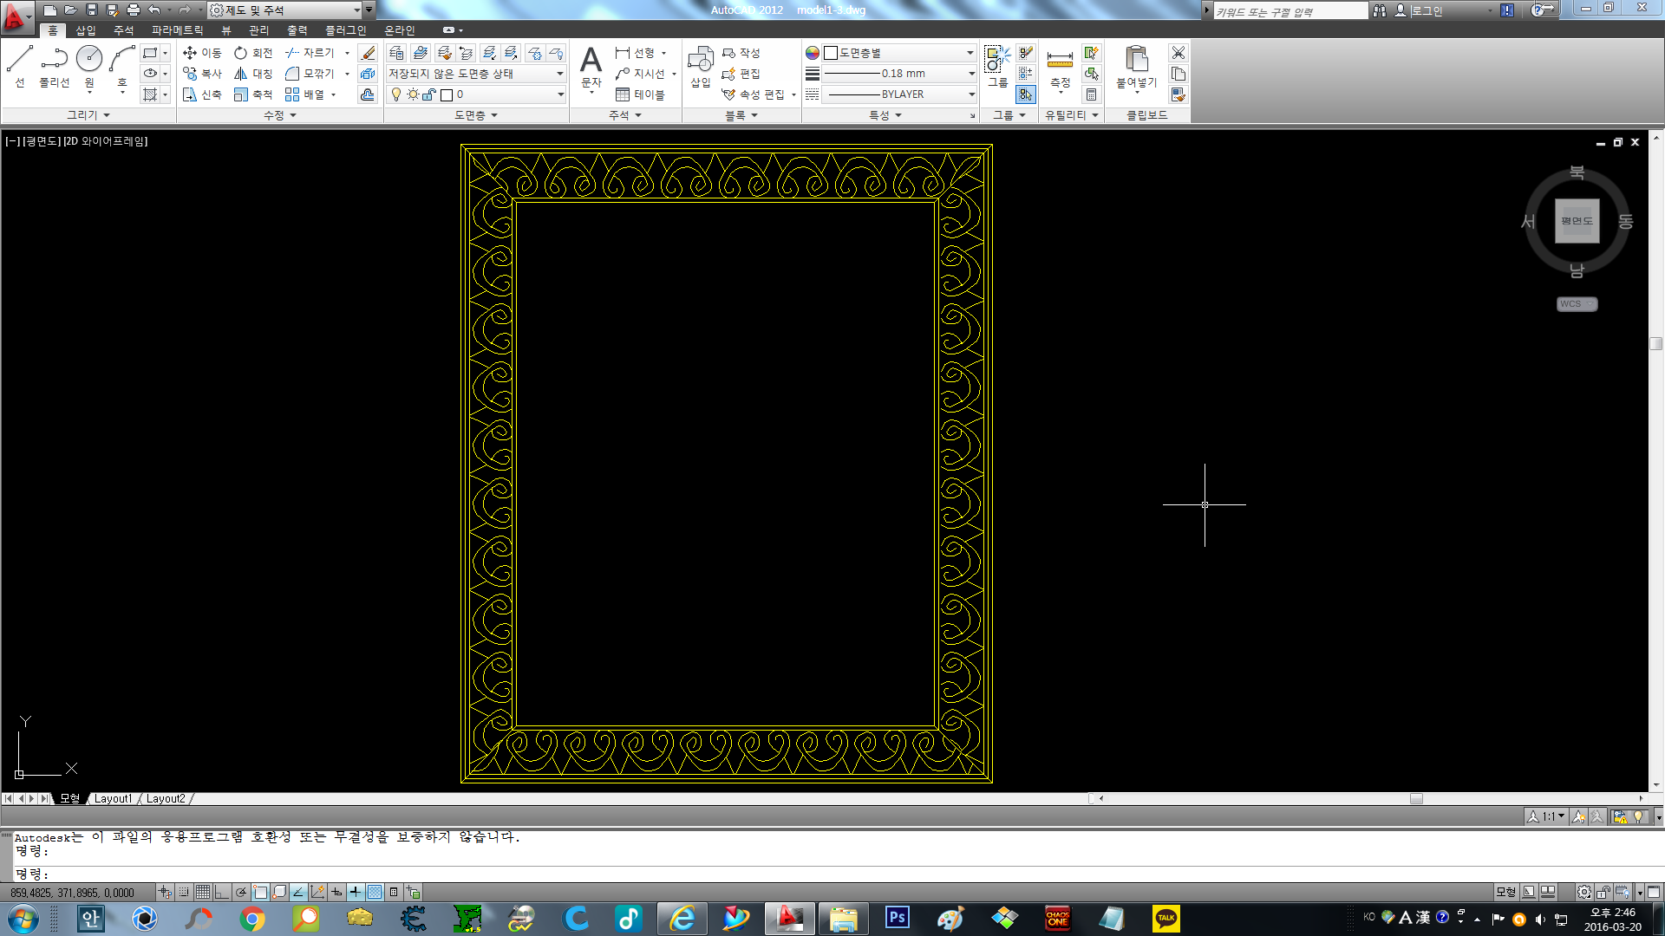Toggle grid display in status bar
Screen dimensions: 1665x936
(x=203, y=892)
